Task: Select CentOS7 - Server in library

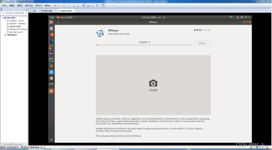Action: [x=17, y=21]
